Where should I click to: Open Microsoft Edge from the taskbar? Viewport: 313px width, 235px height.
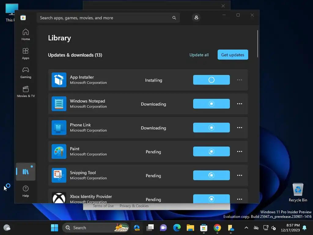pos(177,228)
